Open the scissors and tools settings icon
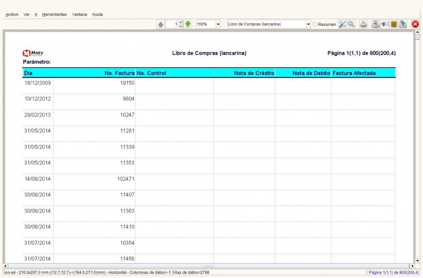 (342, 24)
